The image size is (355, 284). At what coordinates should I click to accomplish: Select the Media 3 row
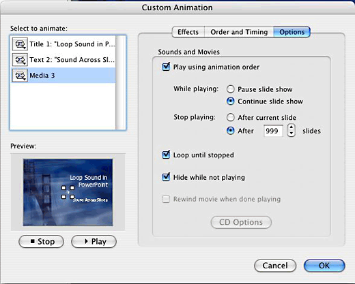(63, 76)
